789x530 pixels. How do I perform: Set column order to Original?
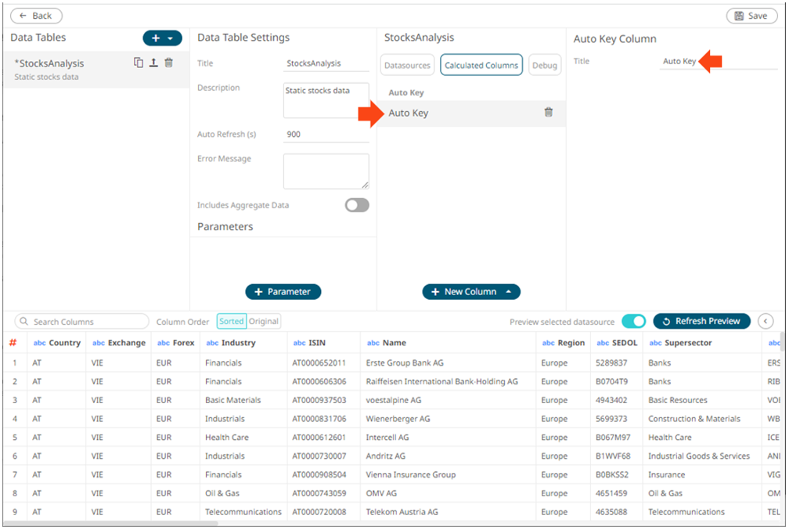(x=264, y=321)
